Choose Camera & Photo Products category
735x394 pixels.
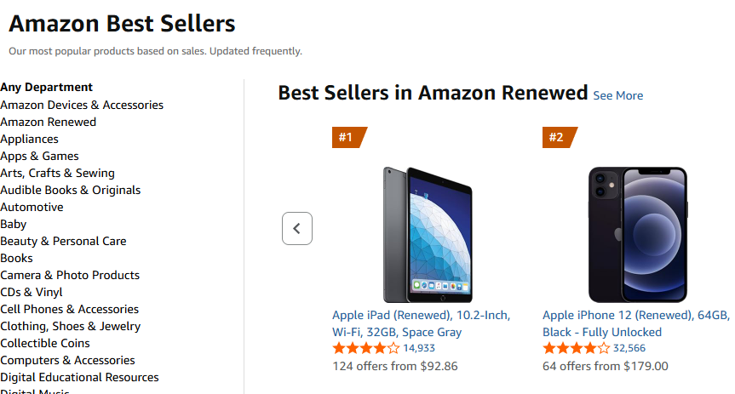click(70, 275)
